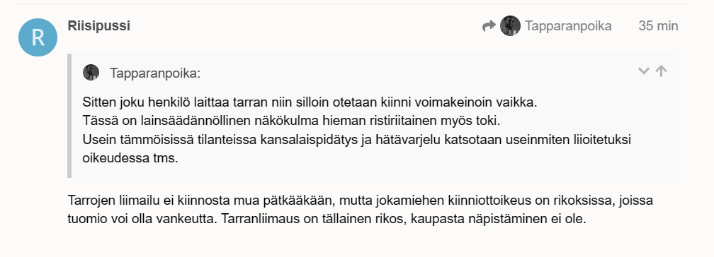714x257 pixels.
Task: Click the grey vertical bar of the quote
Action: [69, 115]
